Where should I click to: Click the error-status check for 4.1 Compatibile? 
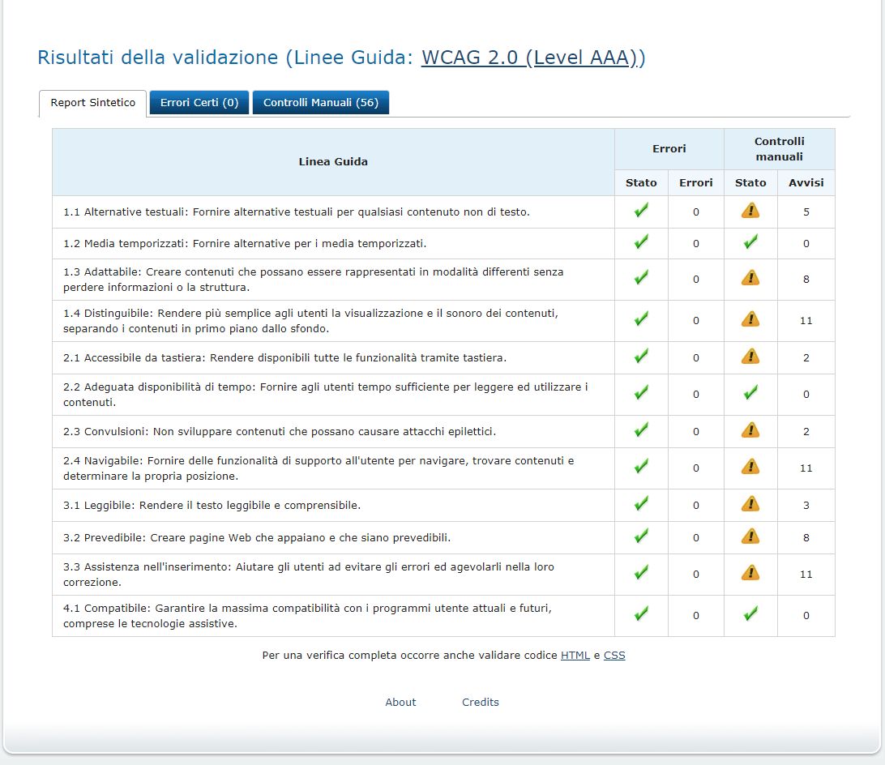[641, 613]
